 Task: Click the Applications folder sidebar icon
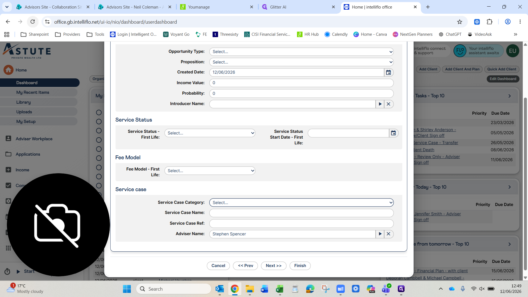[x=9, y=154]
